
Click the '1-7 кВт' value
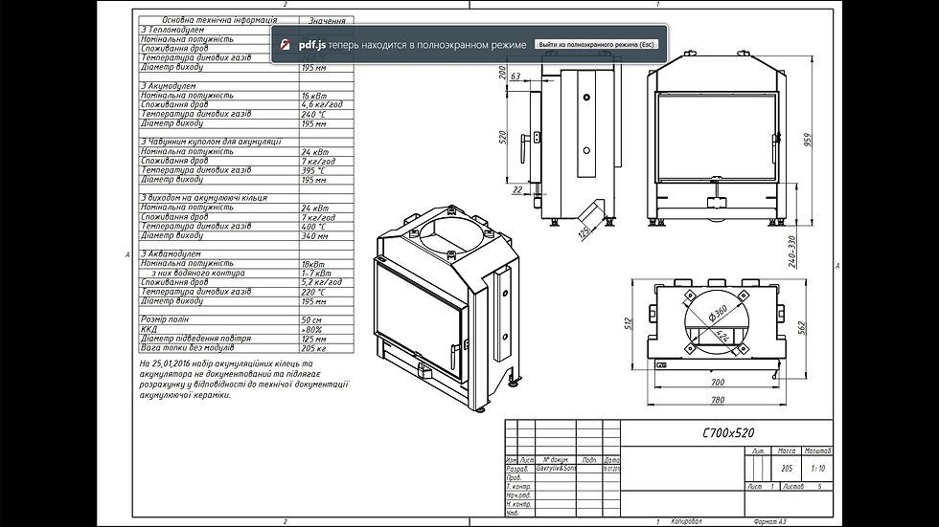tap(316, 273)
